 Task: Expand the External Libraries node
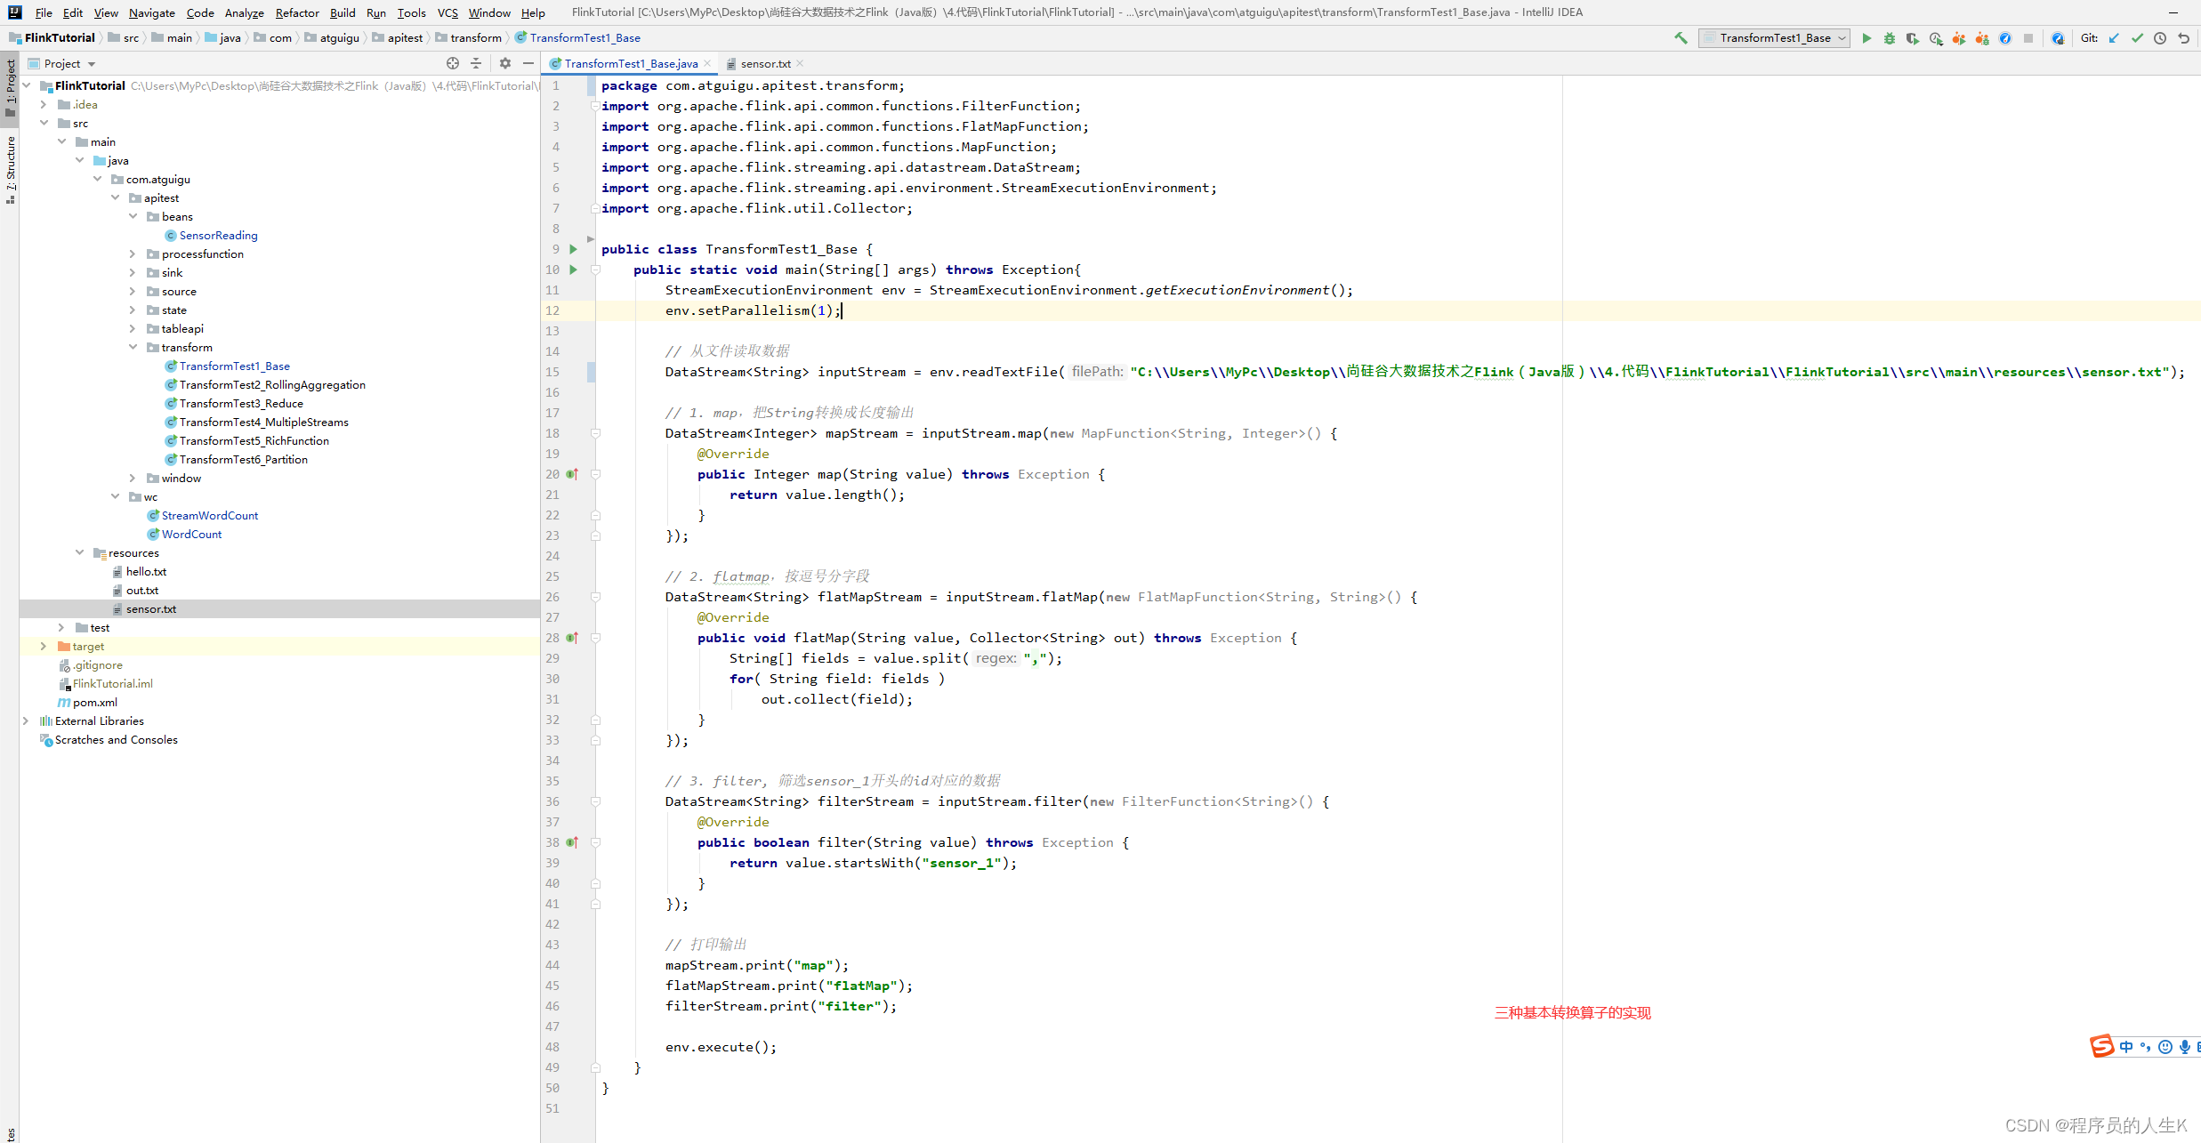click(x=26, y=721)
